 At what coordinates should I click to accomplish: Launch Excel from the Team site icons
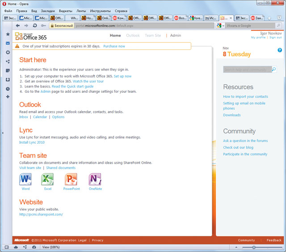47,179
